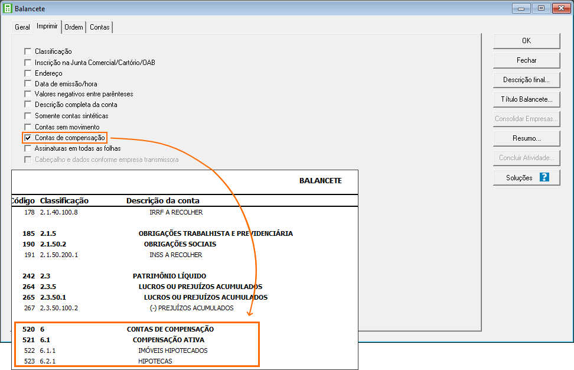
Task: Minimize the Balancete window
Action: 521,8
